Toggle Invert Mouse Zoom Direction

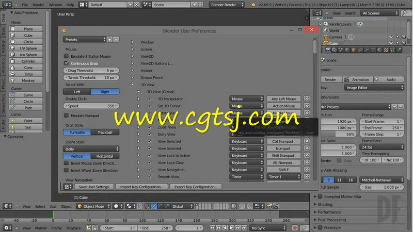pos(67,163)
